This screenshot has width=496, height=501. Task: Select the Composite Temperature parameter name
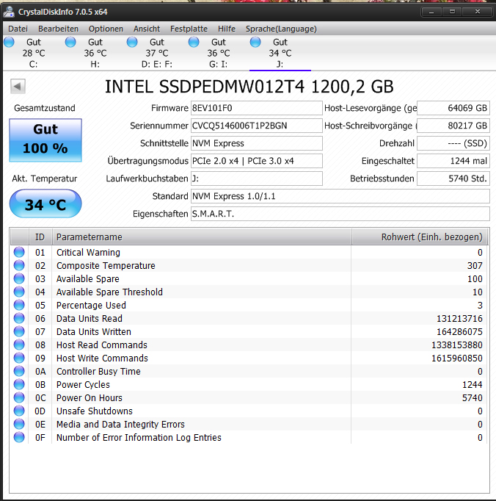click(106, 265)
